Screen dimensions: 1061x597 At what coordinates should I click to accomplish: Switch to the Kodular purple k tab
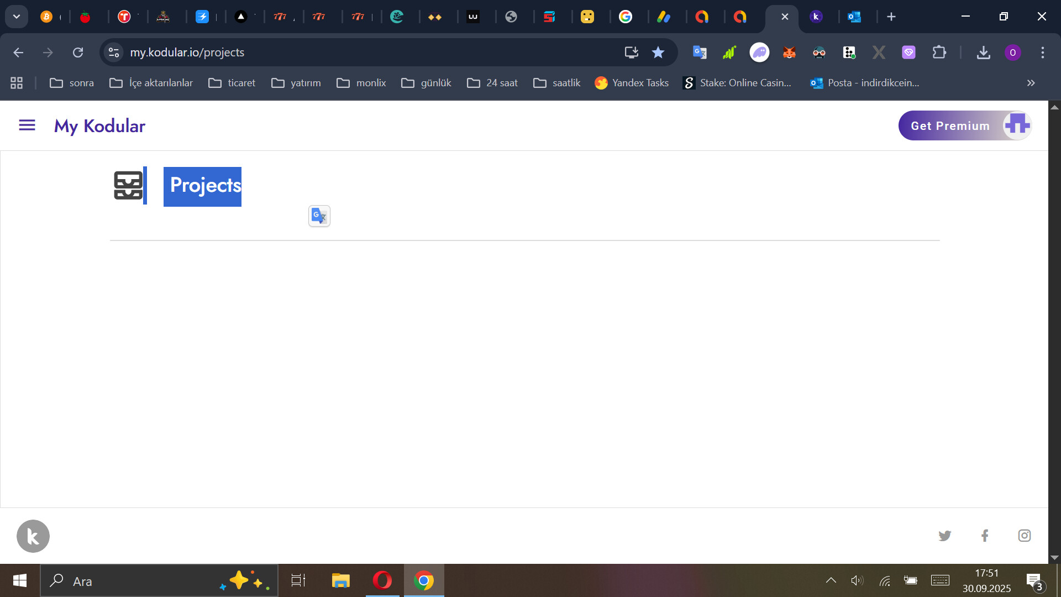pos(816,17)
